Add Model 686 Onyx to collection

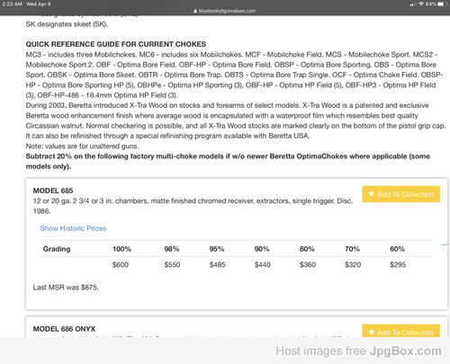point(401,331)
